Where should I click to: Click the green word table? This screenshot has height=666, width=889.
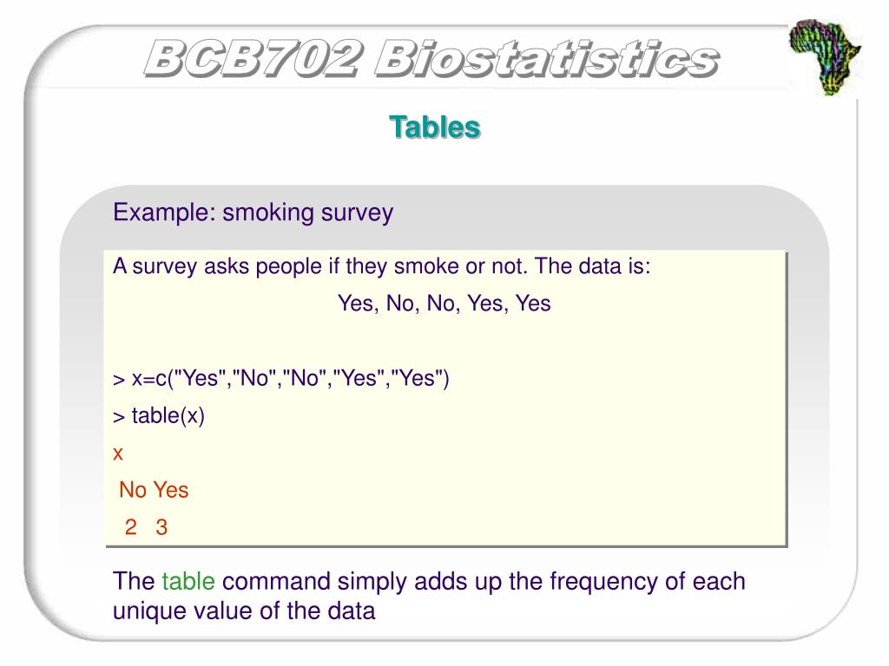188,582
